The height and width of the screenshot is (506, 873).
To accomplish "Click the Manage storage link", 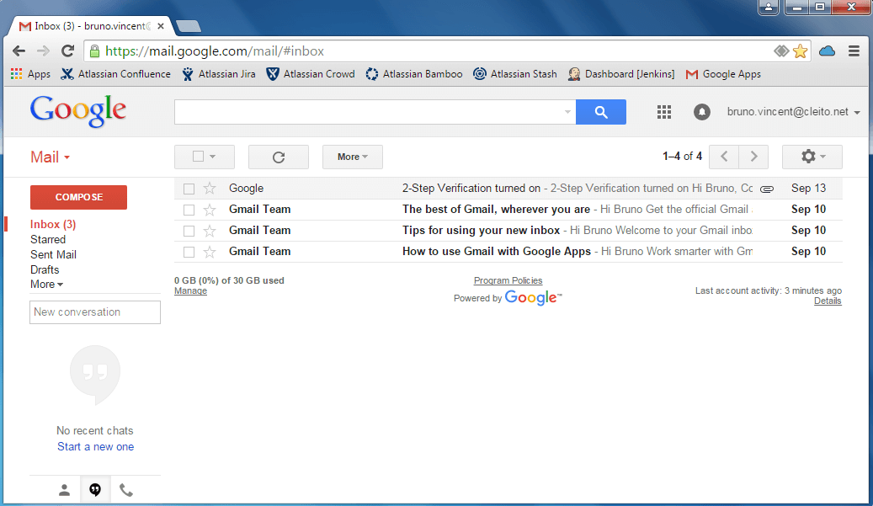I will pyautogui.click(x=190, y=290).
